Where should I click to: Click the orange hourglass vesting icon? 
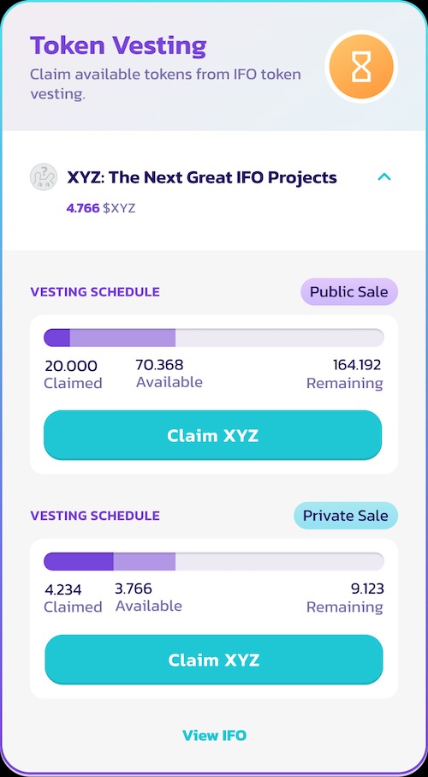click(361, 67)
